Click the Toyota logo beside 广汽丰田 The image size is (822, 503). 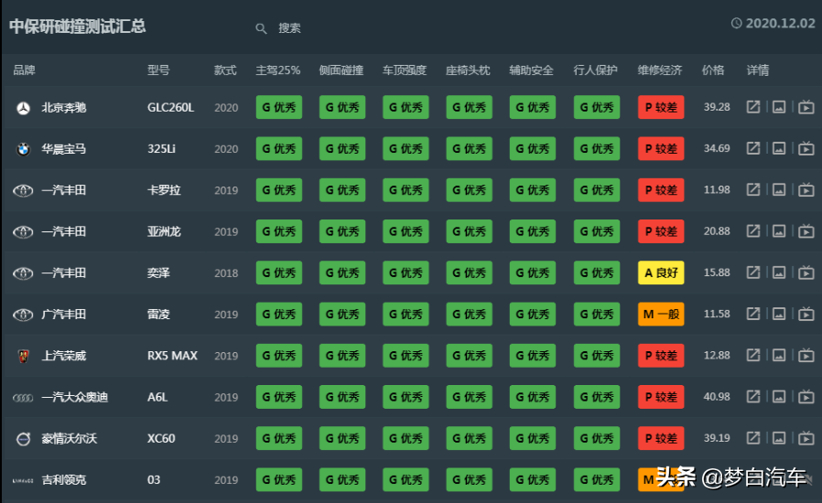(x=23, y=315)
